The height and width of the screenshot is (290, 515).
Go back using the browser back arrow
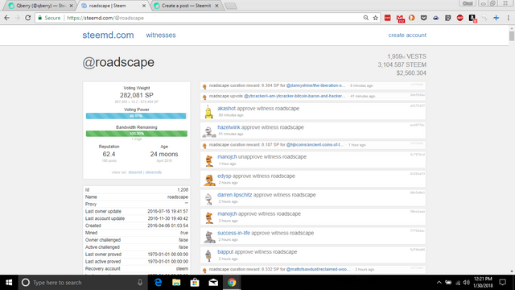(7, 18)
